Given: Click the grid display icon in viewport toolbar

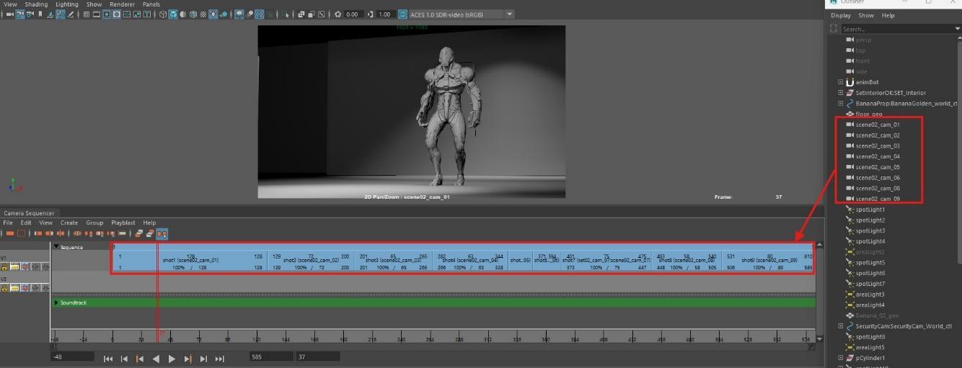Looking at the screenshot, I should click(x=87, y=14).
